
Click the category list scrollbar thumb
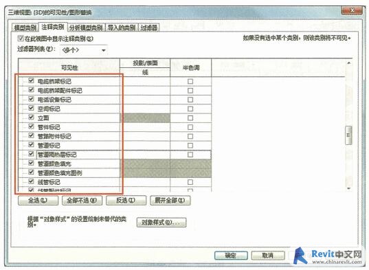(x=348, y=135)
